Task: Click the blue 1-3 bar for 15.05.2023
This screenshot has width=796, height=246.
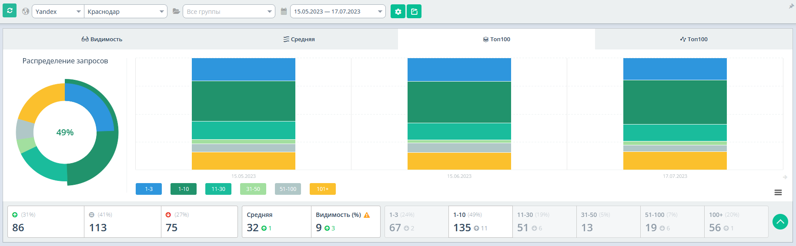Action: coord(244,69)
